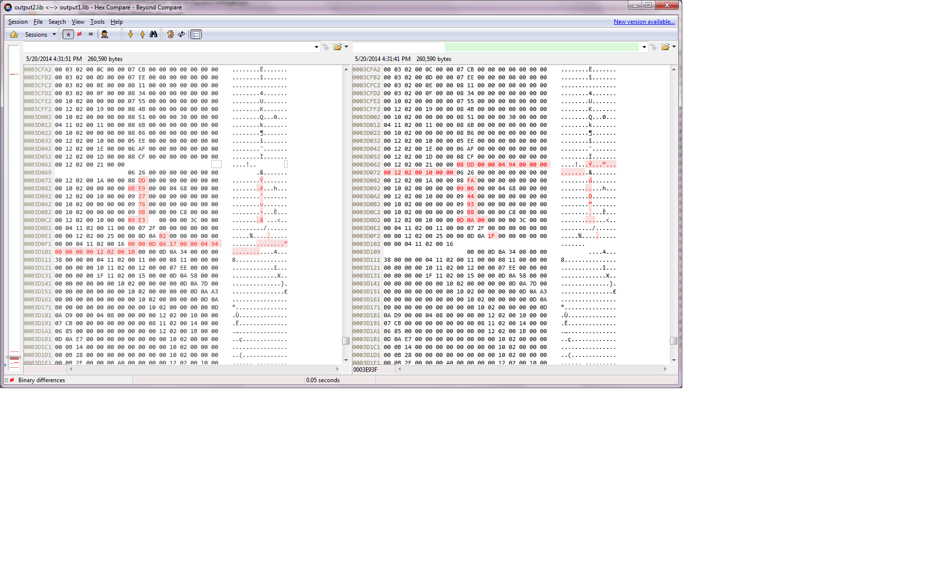Click offset 0003E93F in right pane footer

365,370
